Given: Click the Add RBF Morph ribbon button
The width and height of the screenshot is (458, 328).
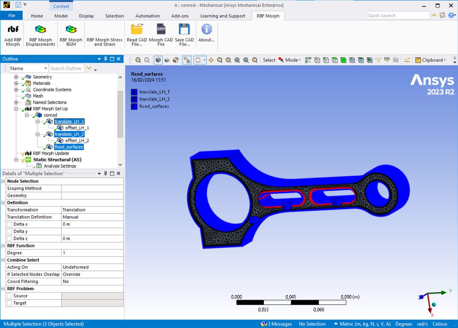Looking at the screenshot, I should (x=13, y=35).
